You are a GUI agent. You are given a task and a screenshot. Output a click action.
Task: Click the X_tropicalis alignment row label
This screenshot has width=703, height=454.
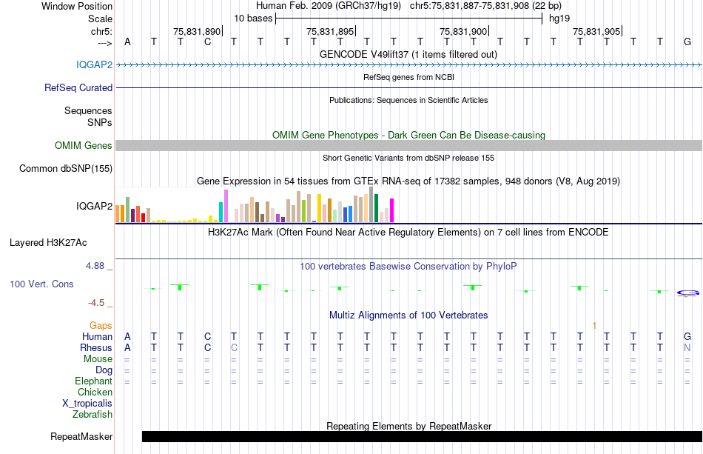[x=87, y=404]
